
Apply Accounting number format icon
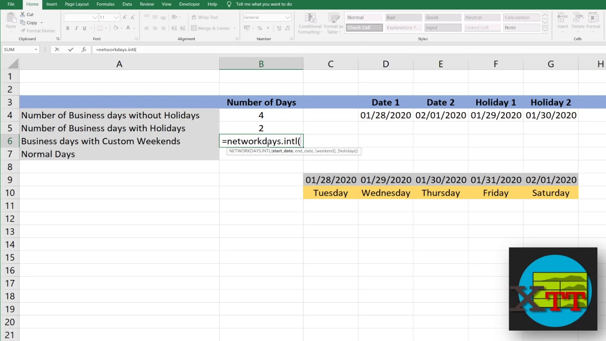pyautogui.click(x=248, y=28)
